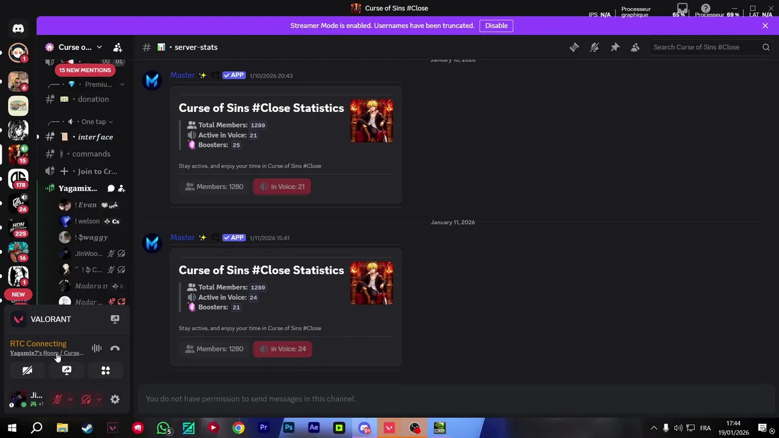This screenshot has height=438, width=779.
Task: Open microphone input options arrow
Action: 70,399
